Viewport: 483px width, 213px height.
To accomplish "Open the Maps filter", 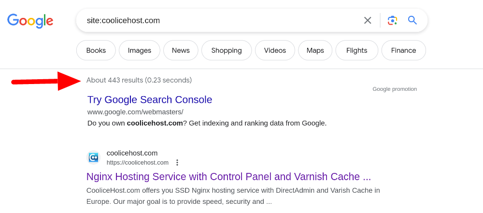I will point(315,50).
